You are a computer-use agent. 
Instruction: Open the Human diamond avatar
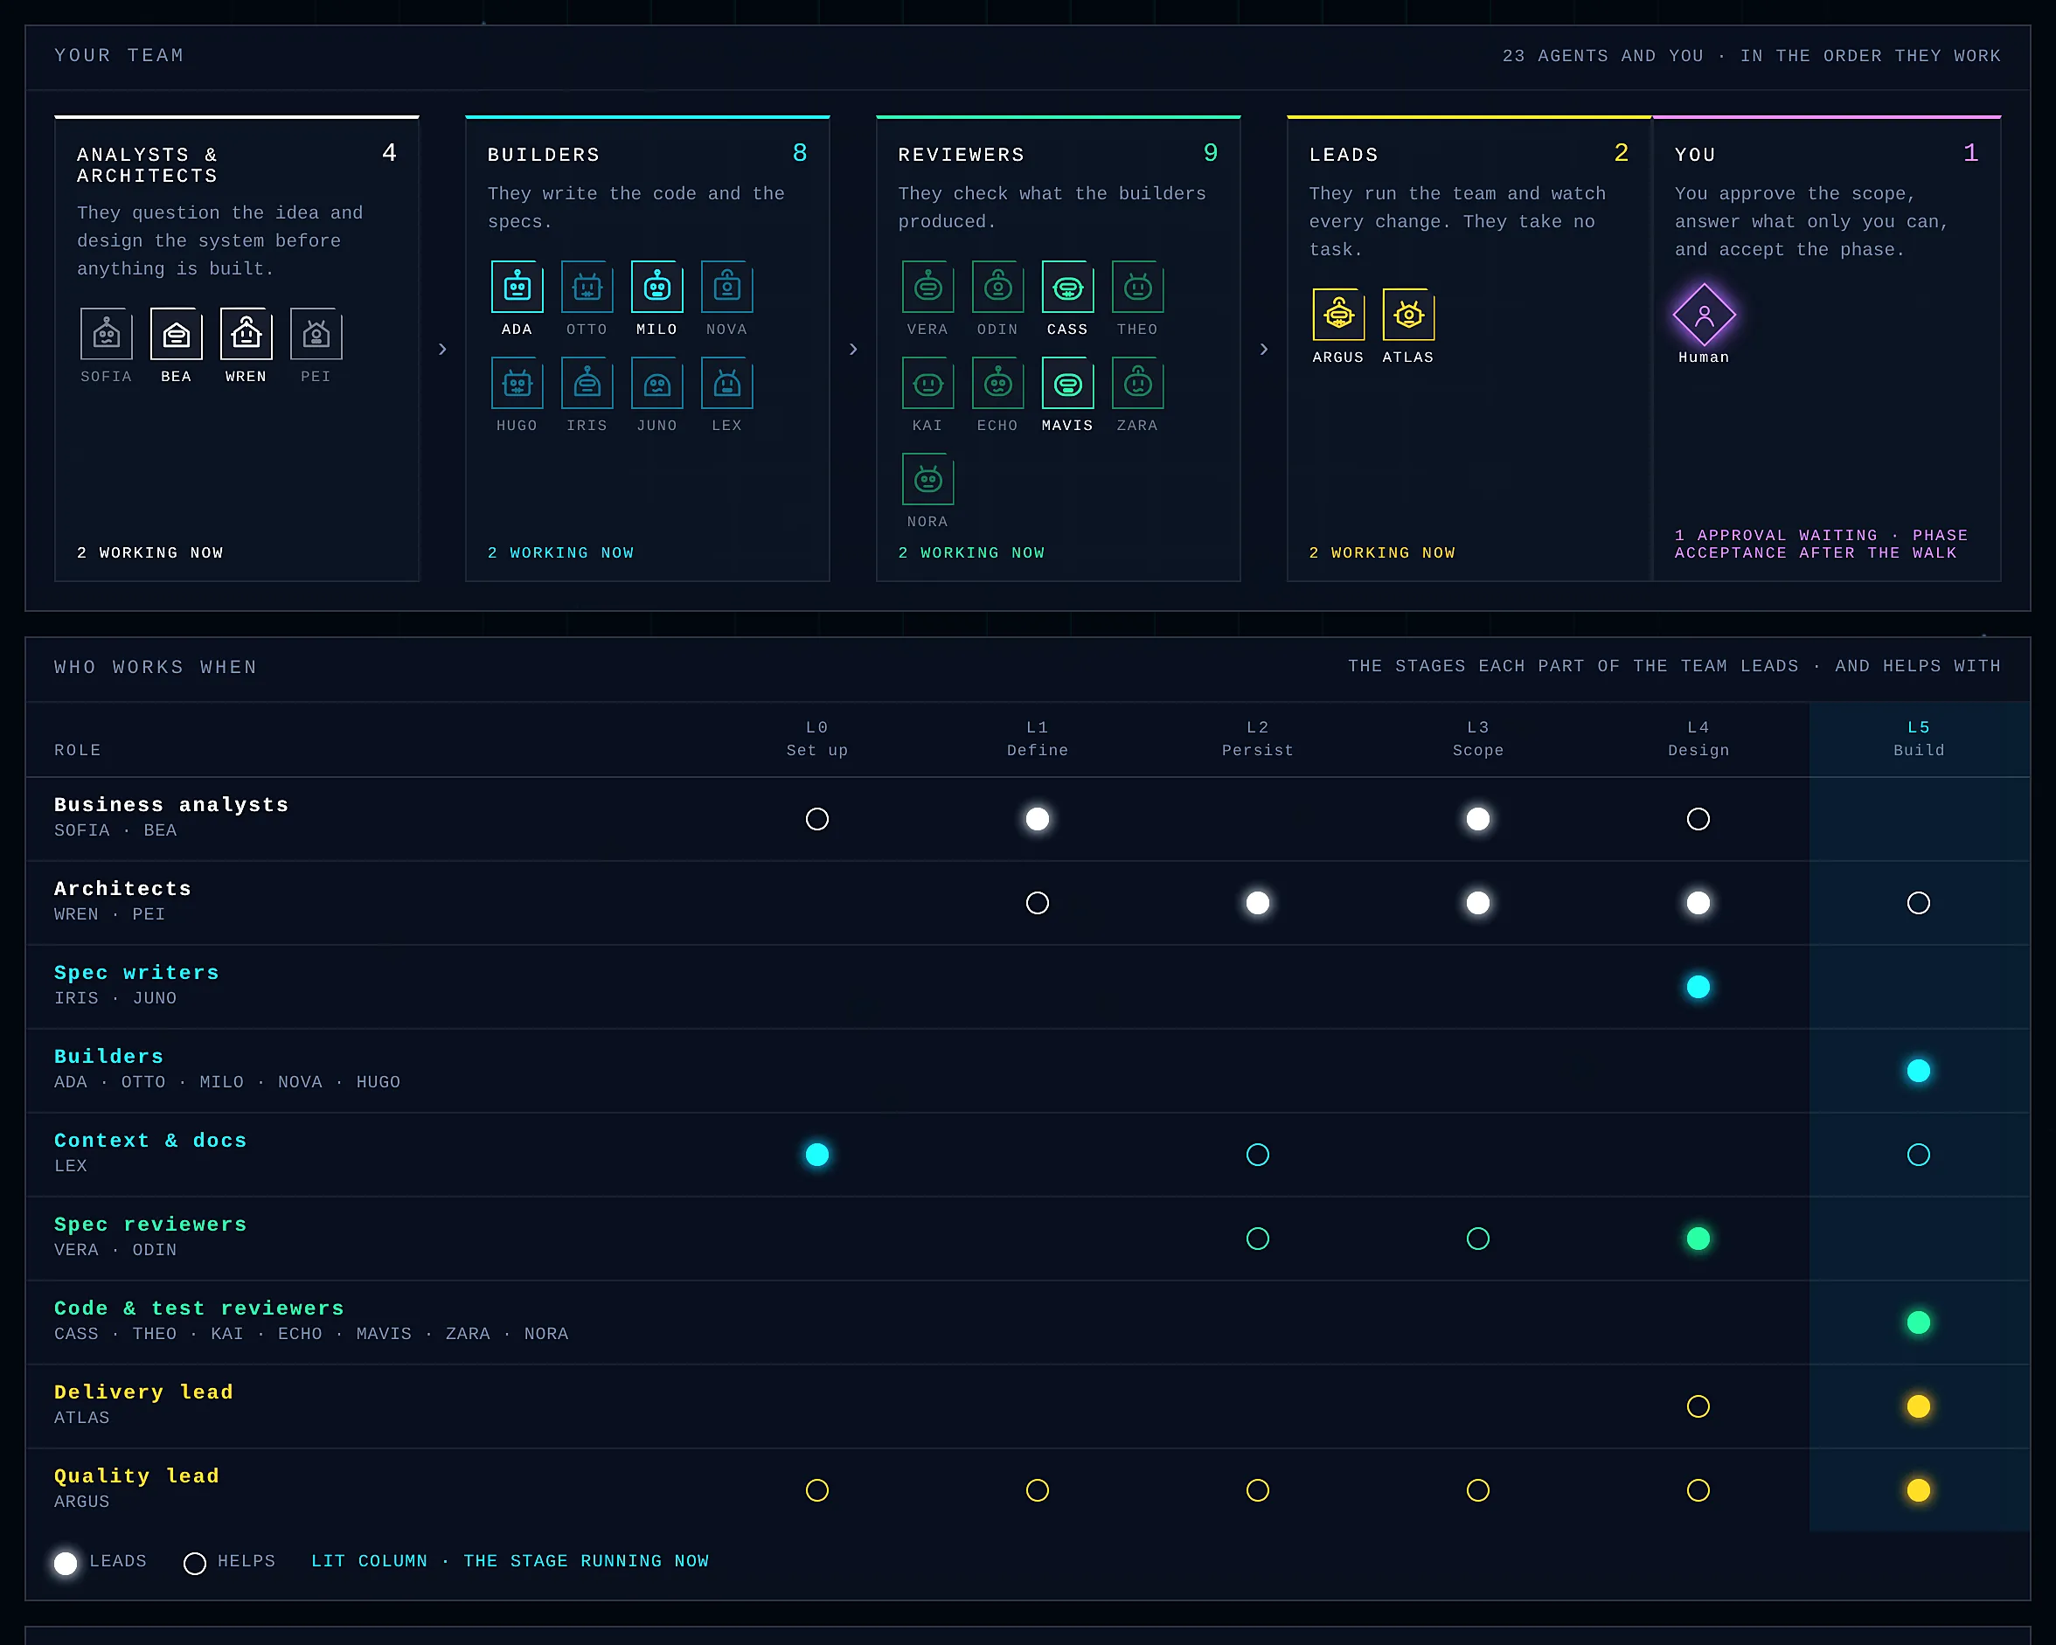click(x=1704, y=315)
